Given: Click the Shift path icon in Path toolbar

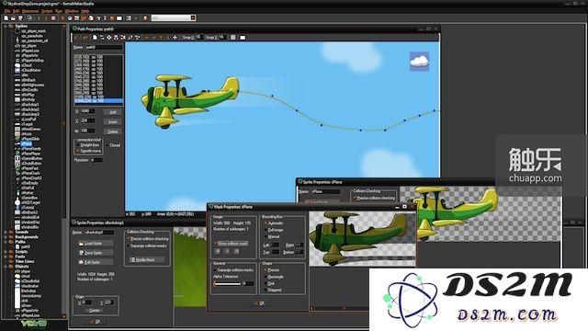Looking at the screenshot, I should point(108,38).
